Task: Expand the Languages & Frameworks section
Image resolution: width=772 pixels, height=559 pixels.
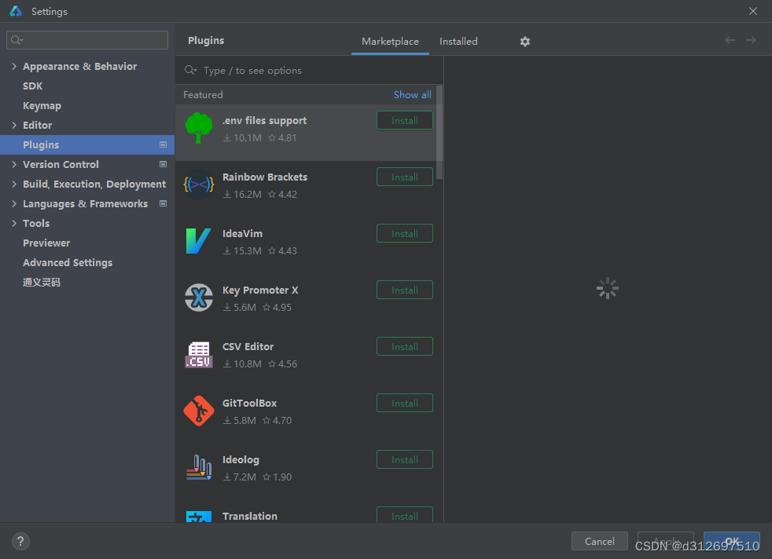Action: [14, 203]
